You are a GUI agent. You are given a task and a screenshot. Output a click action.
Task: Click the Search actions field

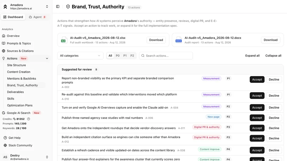coord(166,56)
